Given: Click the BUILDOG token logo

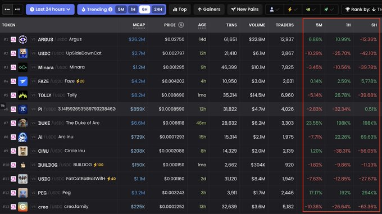Looking at the screenshot, I should tap(22, 165).
